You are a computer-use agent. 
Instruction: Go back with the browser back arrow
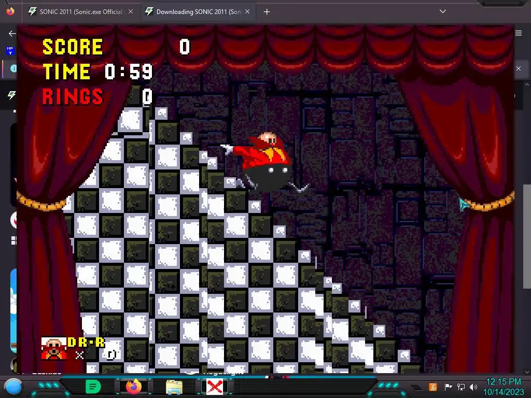12,33
